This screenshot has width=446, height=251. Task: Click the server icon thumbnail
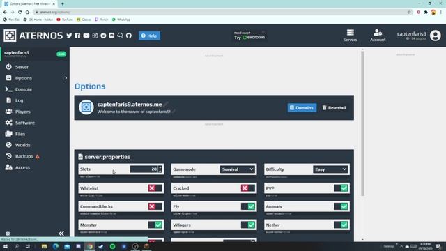click(86, 107)
